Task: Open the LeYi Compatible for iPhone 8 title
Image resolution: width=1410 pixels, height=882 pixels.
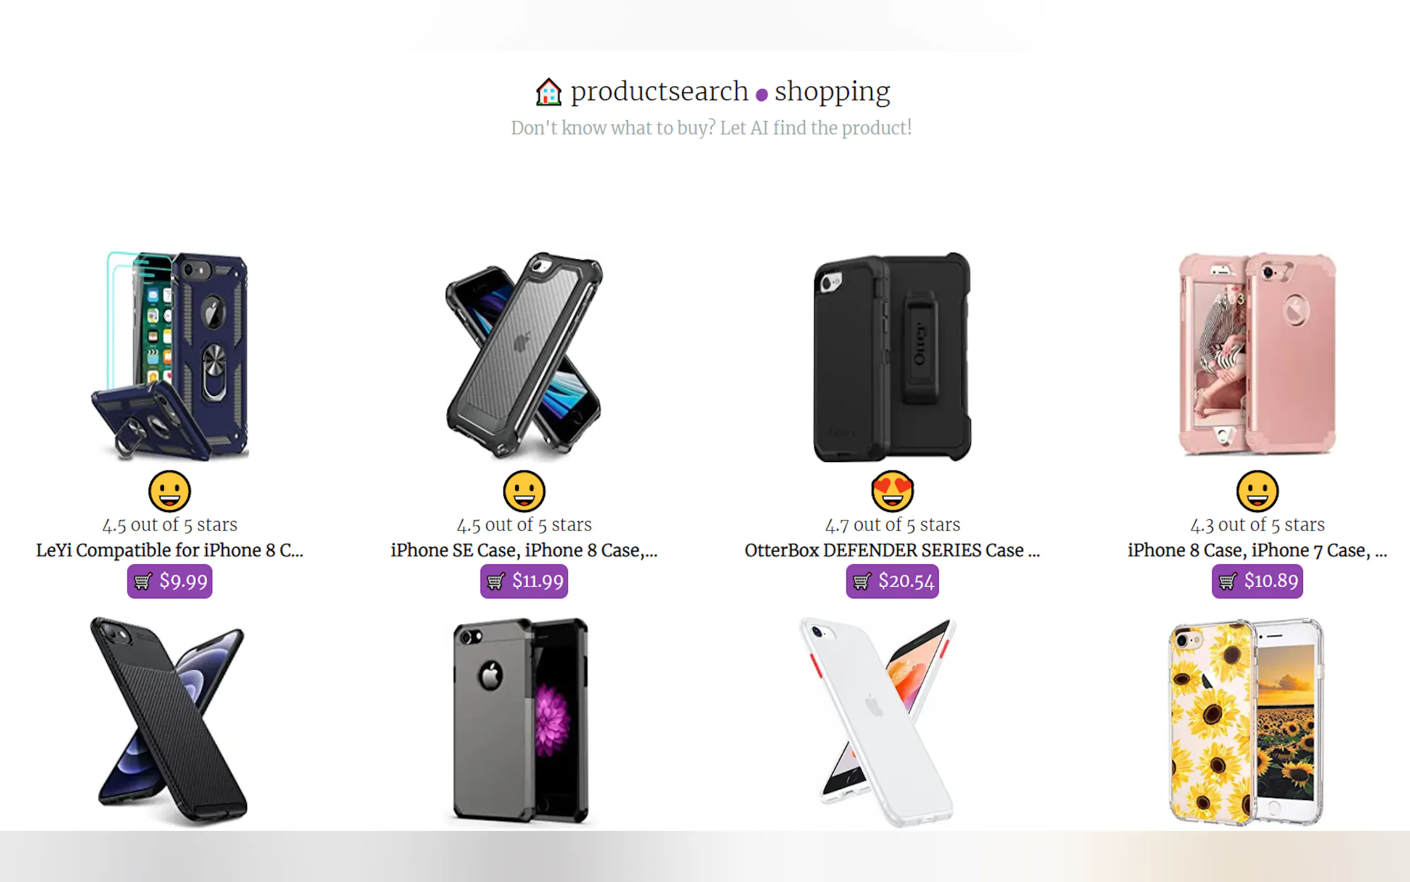Action: coord(170,550)
